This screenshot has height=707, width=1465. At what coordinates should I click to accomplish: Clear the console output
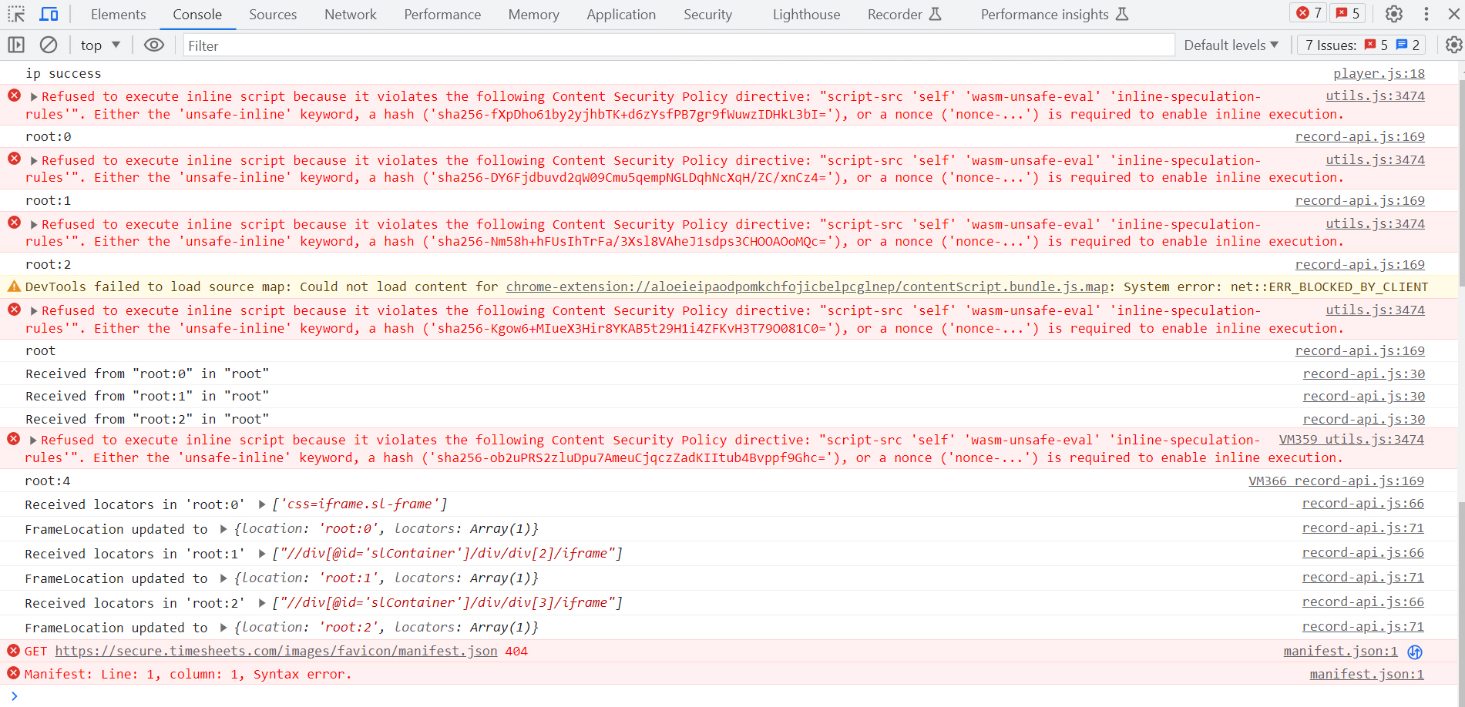pyautogui.click(x=49, y=45)
